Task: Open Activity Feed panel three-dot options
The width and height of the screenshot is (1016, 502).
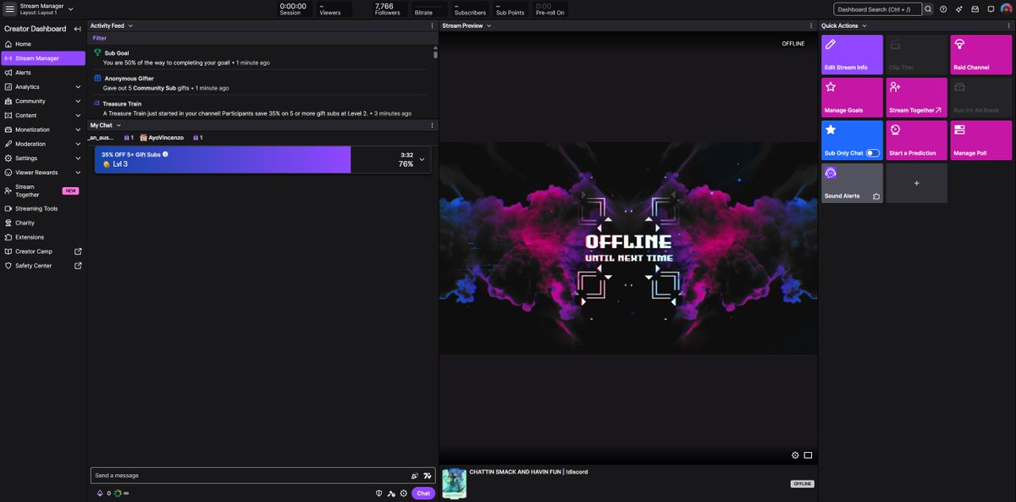Action: 433,26
